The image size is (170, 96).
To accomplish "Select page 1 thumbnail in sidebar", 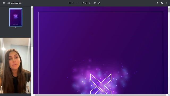I will click(16, 17).
